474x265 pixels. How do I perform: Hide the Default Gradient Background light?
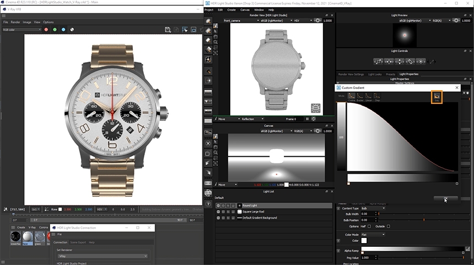click(x=218, y=218)
